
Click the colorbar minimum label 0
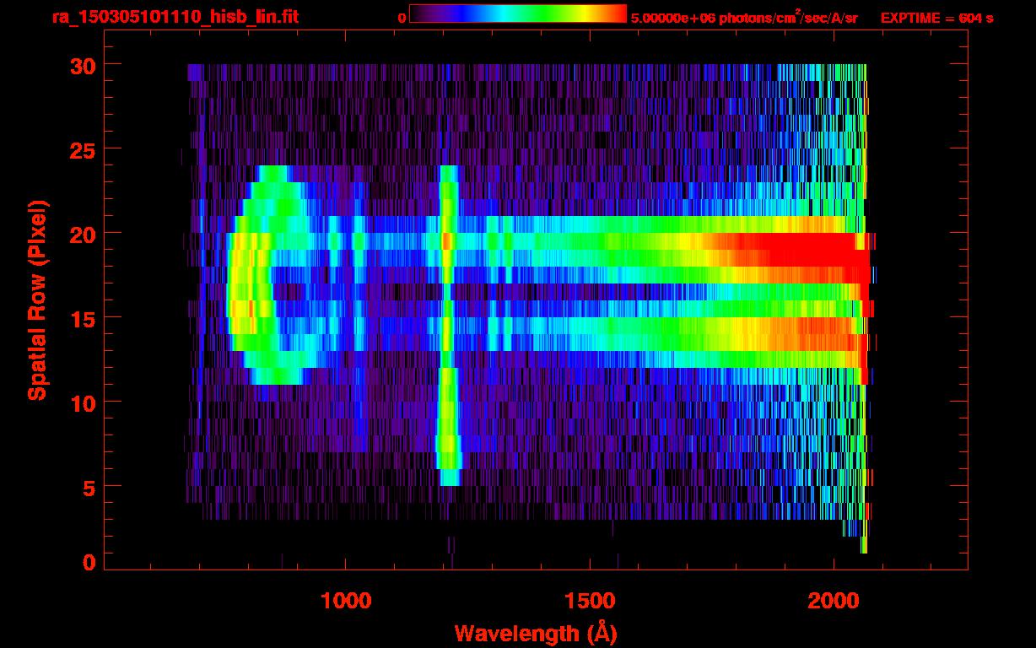click(402, 18)
